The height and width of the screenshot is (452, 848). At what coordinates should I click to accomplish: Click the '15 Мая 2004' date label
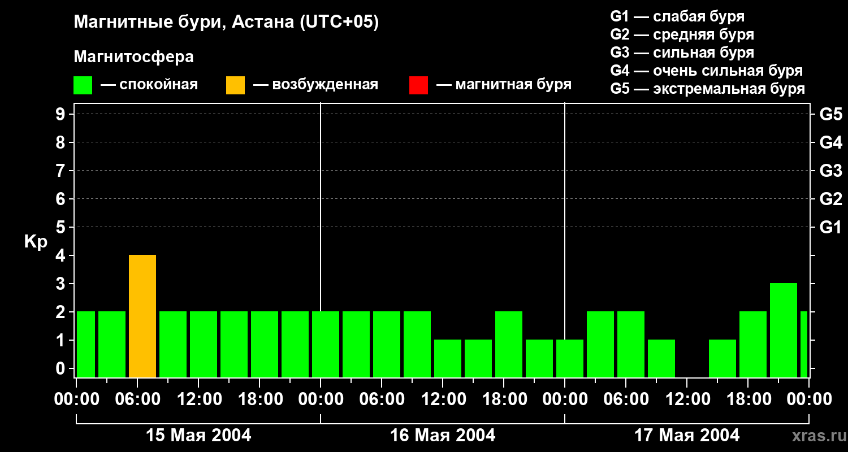[x=198, y=436]
